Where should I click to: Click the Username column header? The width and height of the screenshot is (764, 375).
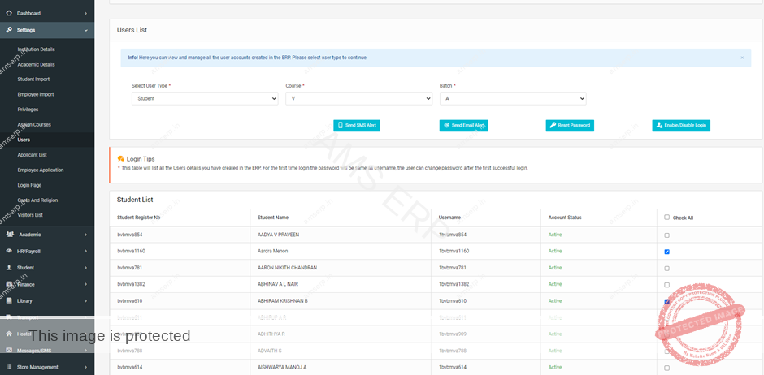(449, 218)
